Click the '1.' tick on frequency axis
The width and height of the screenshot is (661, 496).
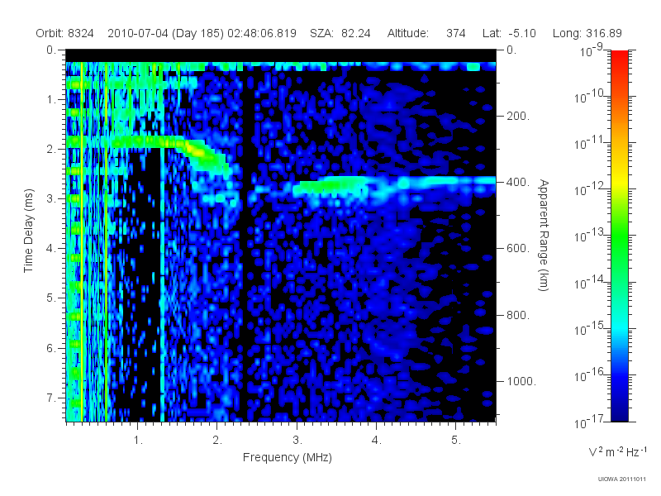(138, 440)
